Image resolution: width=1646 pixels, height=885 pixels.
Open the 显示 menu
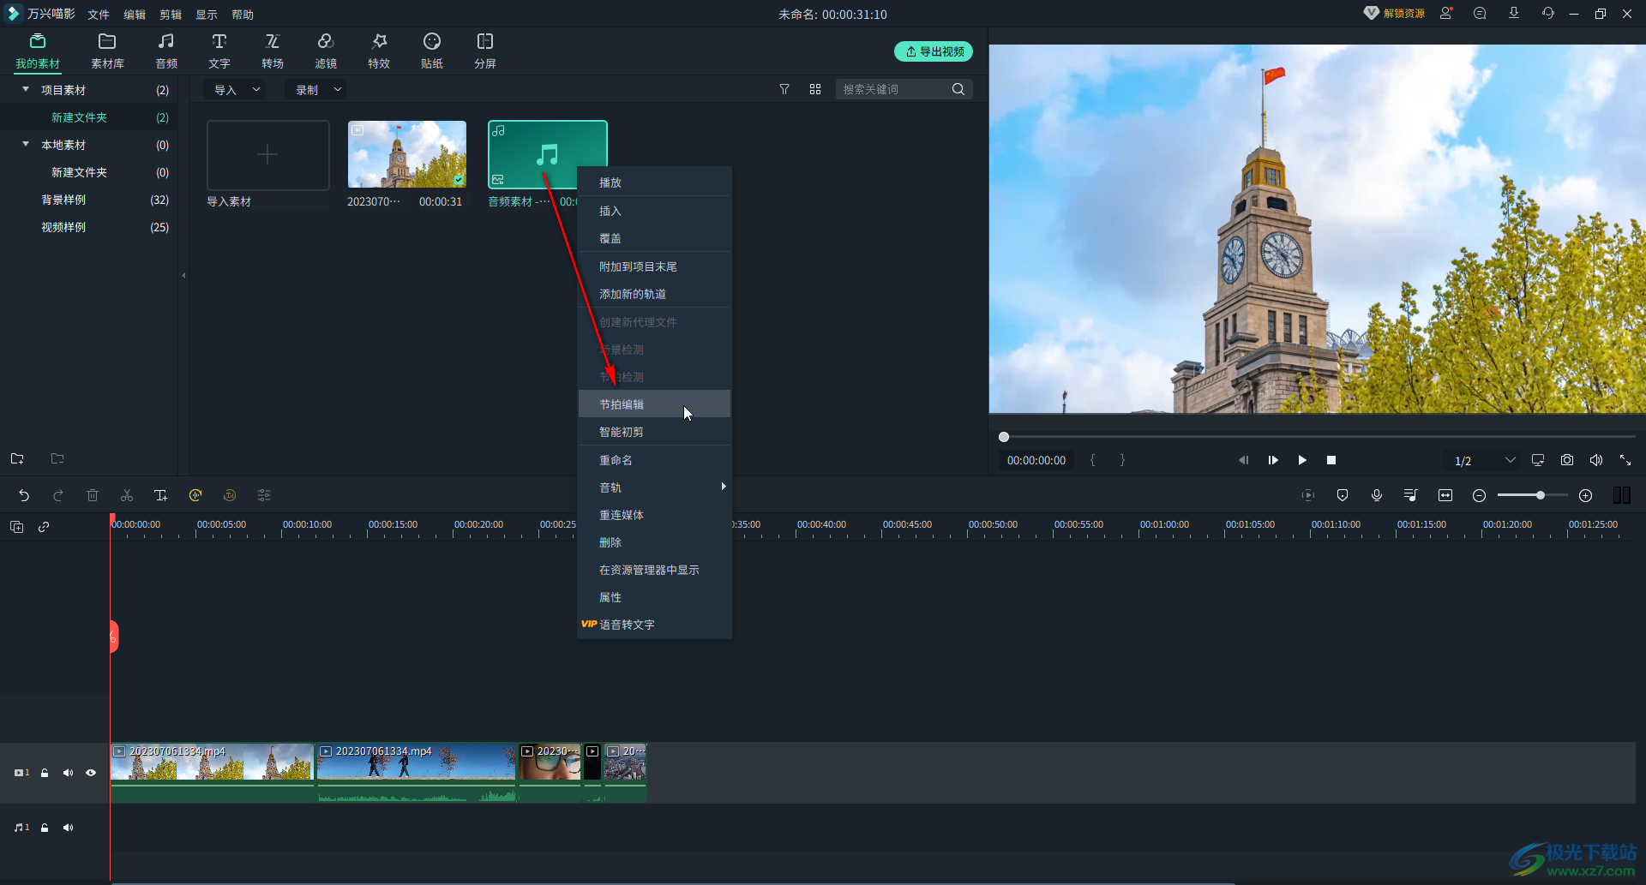tap(207, 15)
